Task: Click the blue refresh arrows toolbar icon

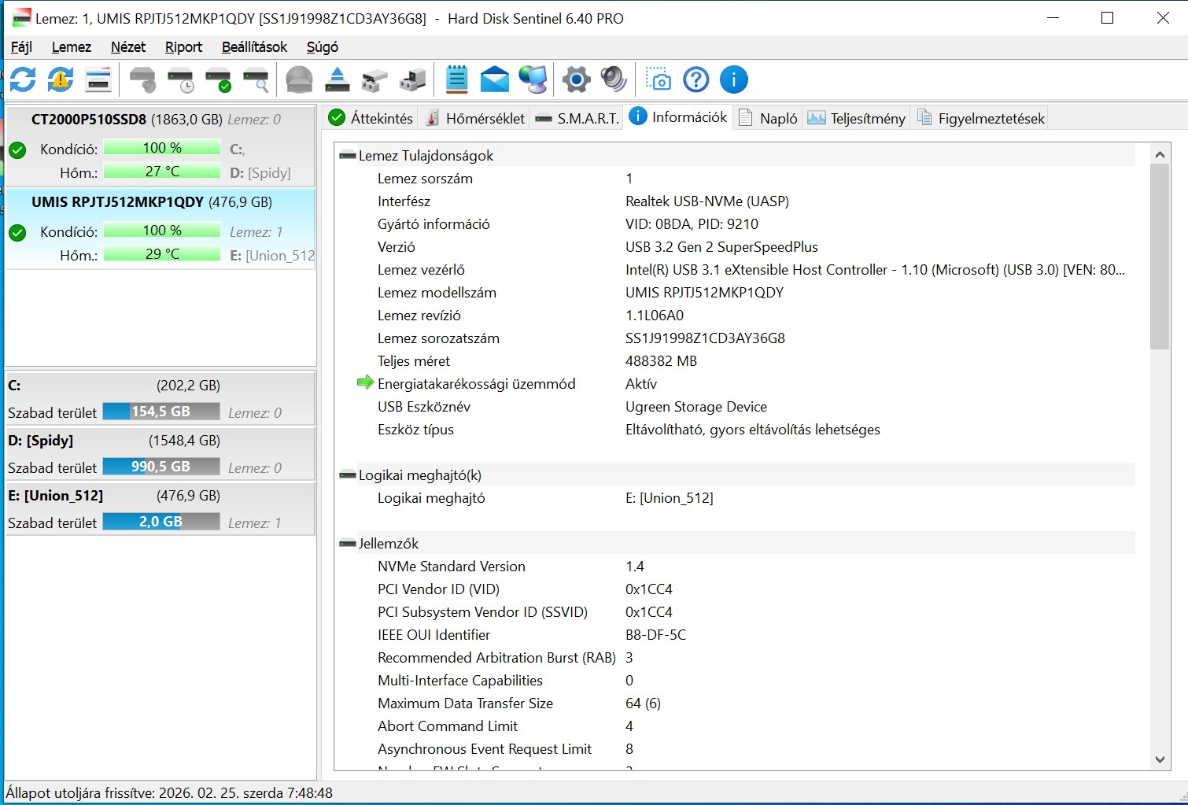Action: coord(23,79)
